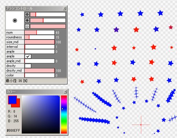Click the rainbow hue strip
177x138 pixels.
[64, 114]
